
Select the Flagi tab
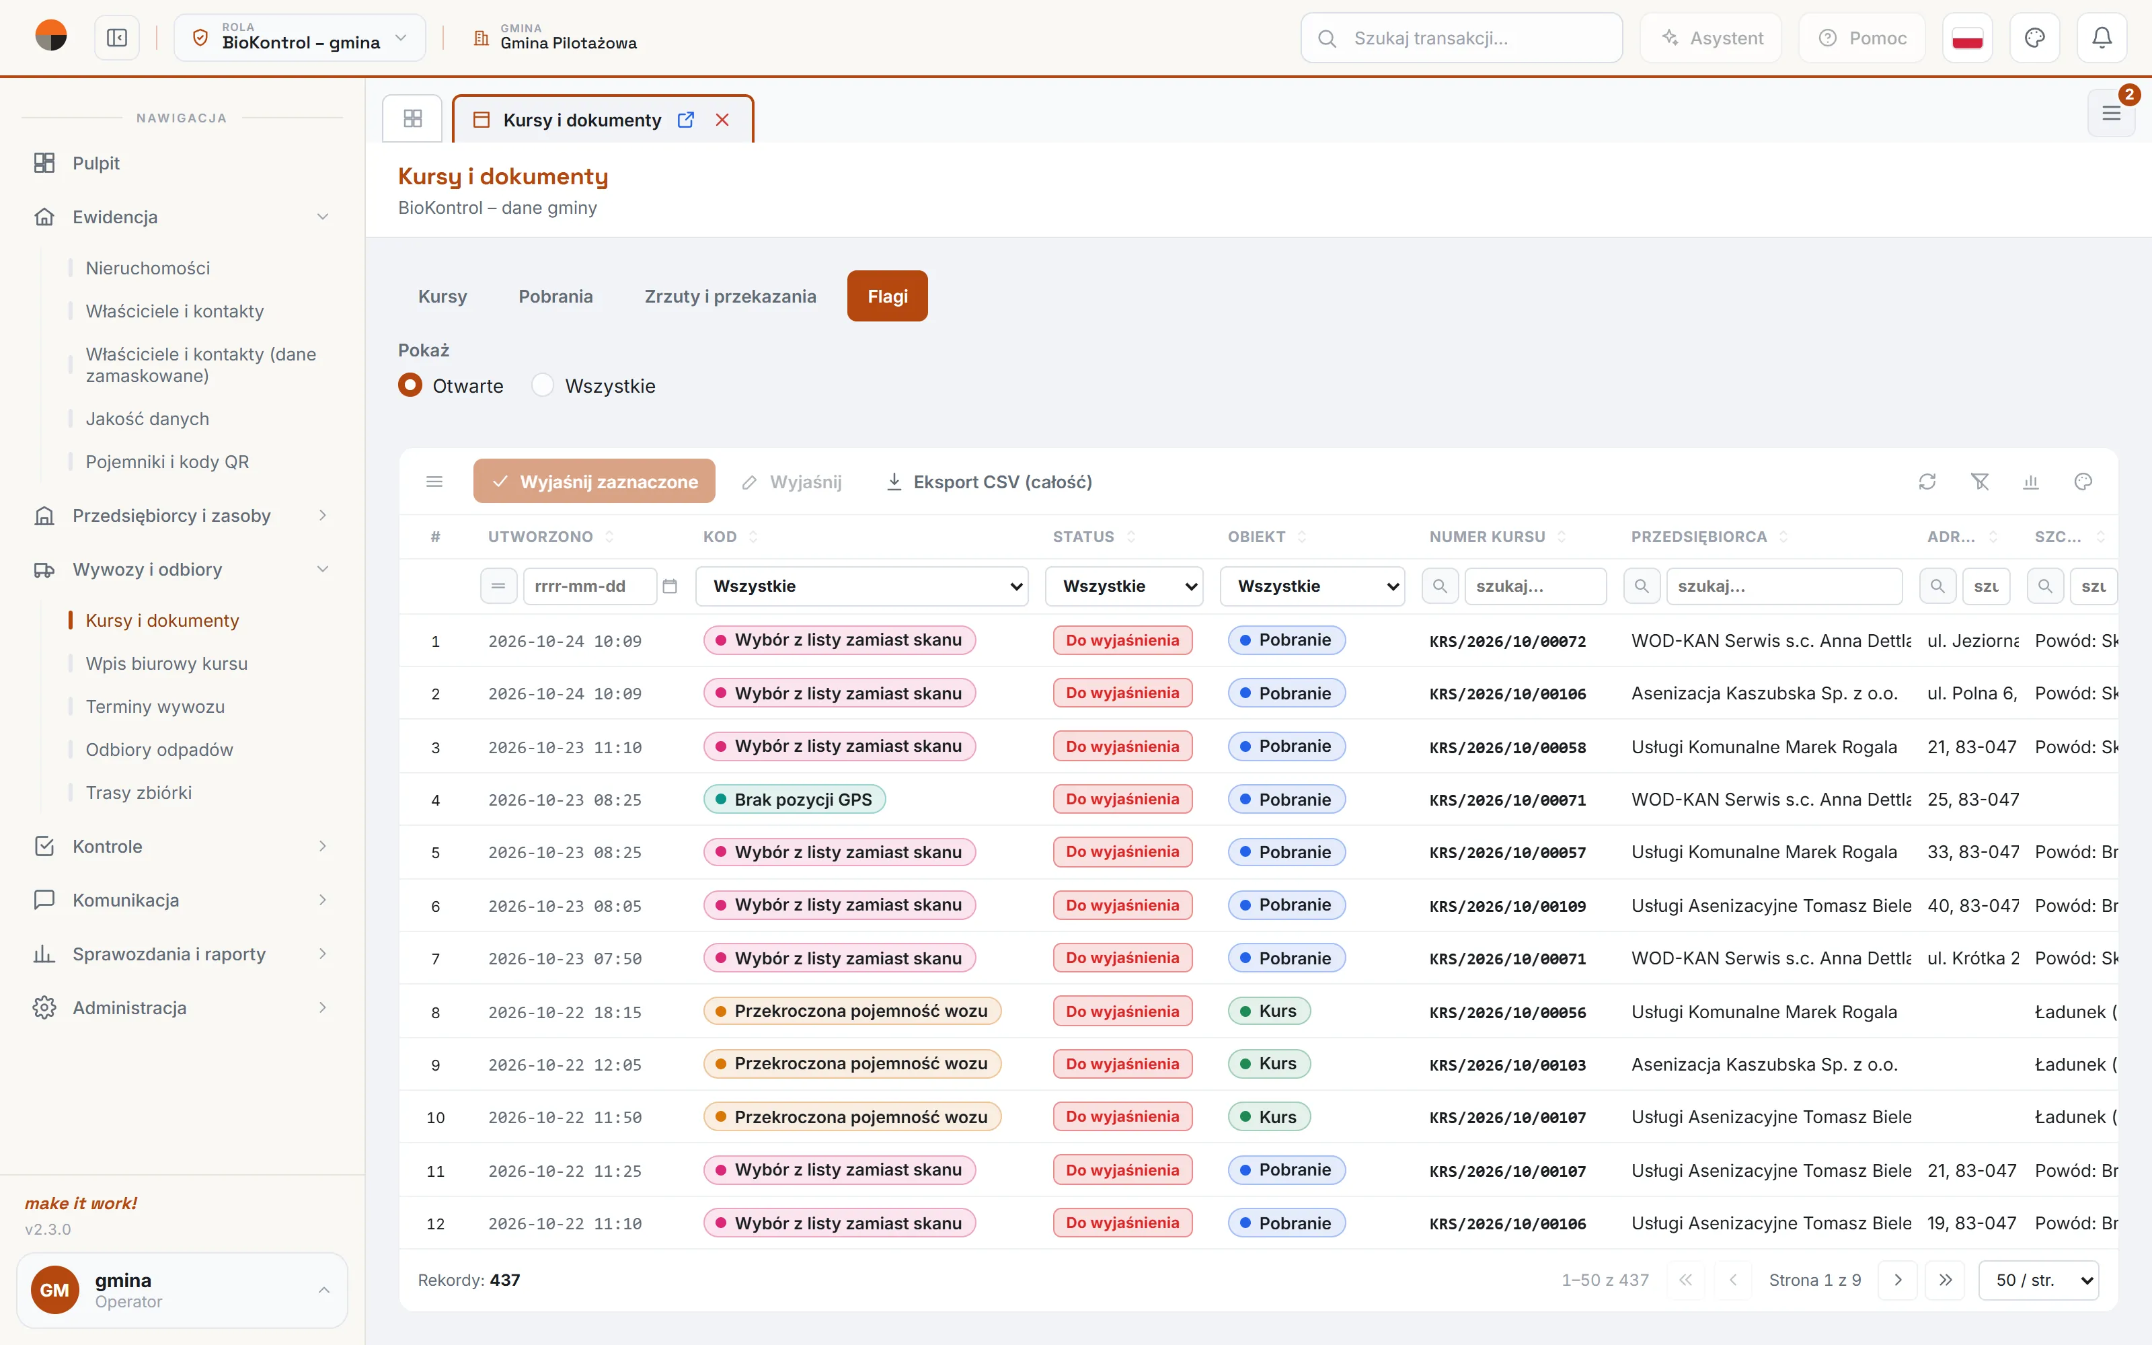click(x=888, y=296)
